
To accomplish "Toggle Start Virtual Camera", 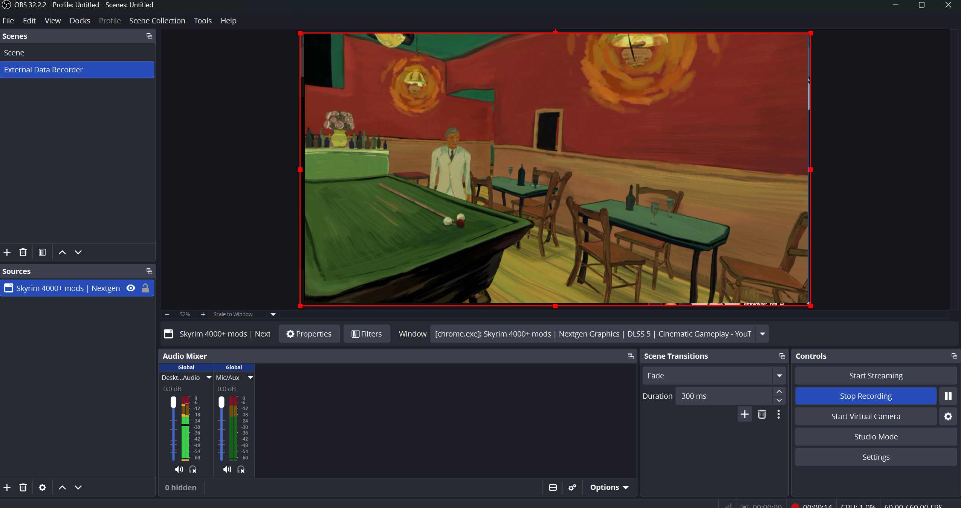I will click(x=866, y=416).
